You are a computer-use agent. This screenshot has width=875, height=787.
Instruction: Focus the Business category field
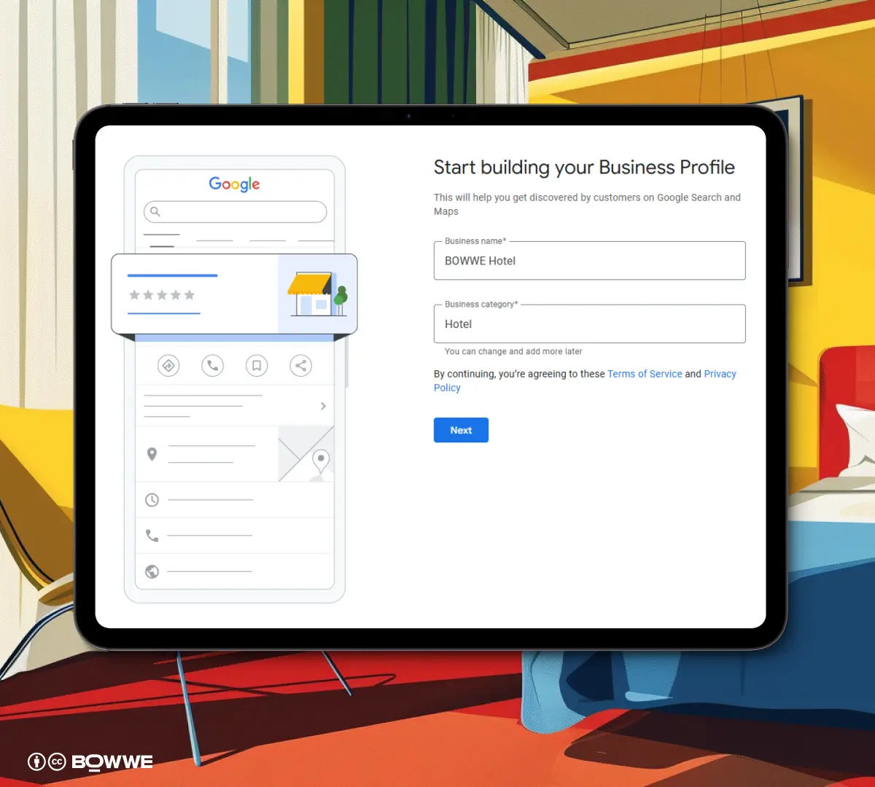pos(589,324)
